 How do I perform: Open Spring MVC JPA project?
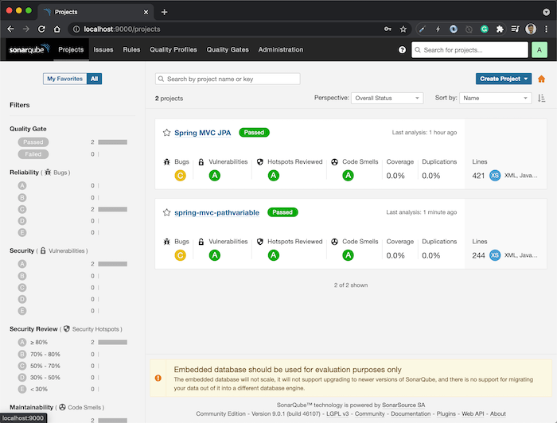pyautogui.click(x=202, y=133)
